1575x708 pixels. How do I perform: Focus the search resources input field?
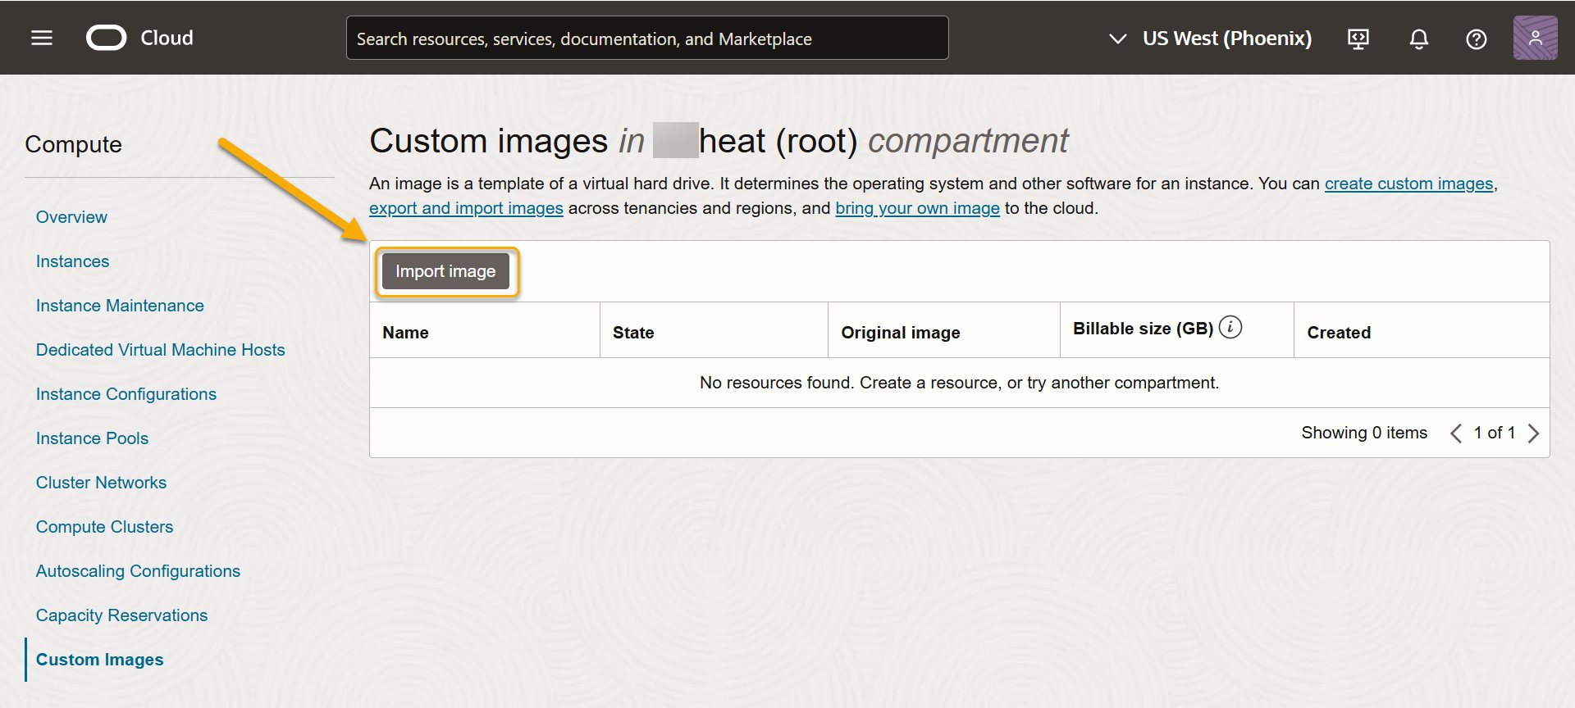click(646, 39)
